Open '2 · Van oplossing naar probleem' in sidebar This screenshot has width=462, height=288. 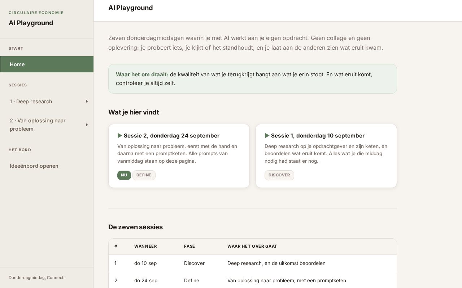click(38, 125)
